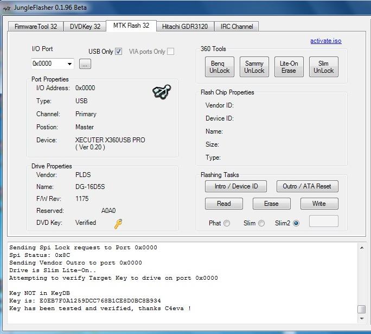Click the log scrollbar up arrow
The height and width of the screenshot is (334, 371).
362,248
